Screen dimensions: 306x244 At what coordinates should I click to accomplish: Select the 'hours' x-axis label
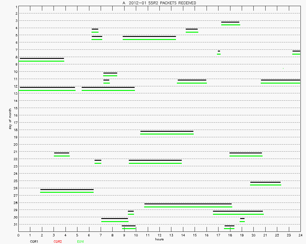pyautogui.click(x=159, y=239)
